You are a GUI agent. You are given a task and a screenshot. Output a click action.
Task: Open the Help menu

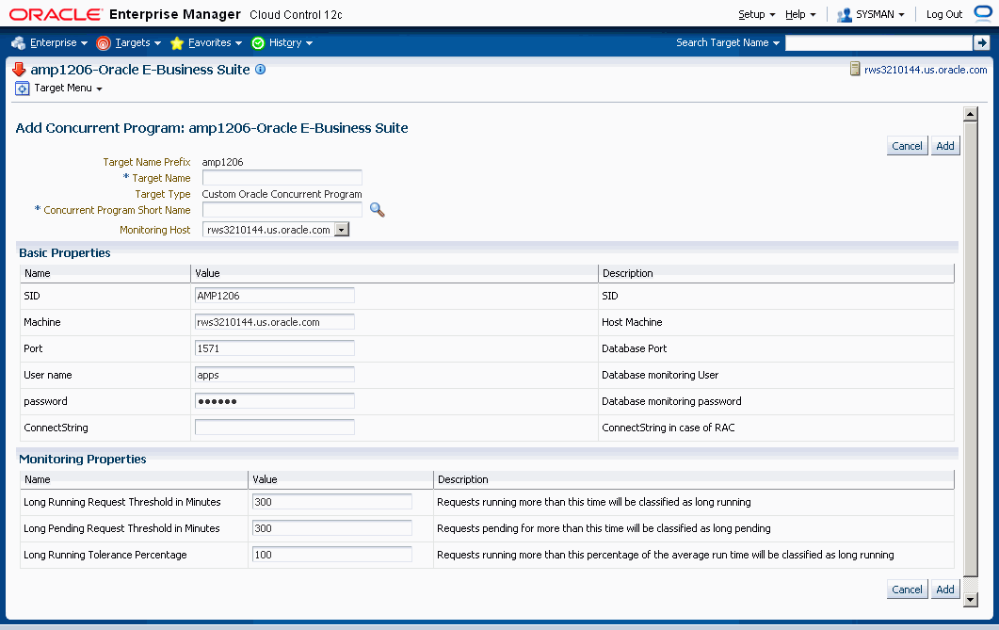pos(800,14)
